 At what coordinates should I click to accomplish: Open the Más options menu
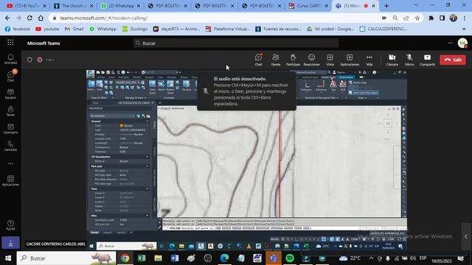369,60
